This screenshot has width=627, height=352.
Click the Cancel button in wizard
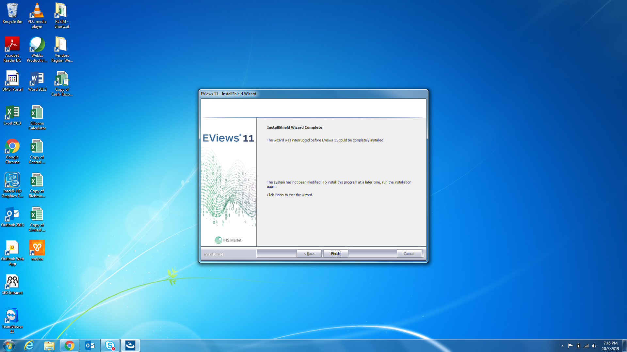(x=409, y=254)
